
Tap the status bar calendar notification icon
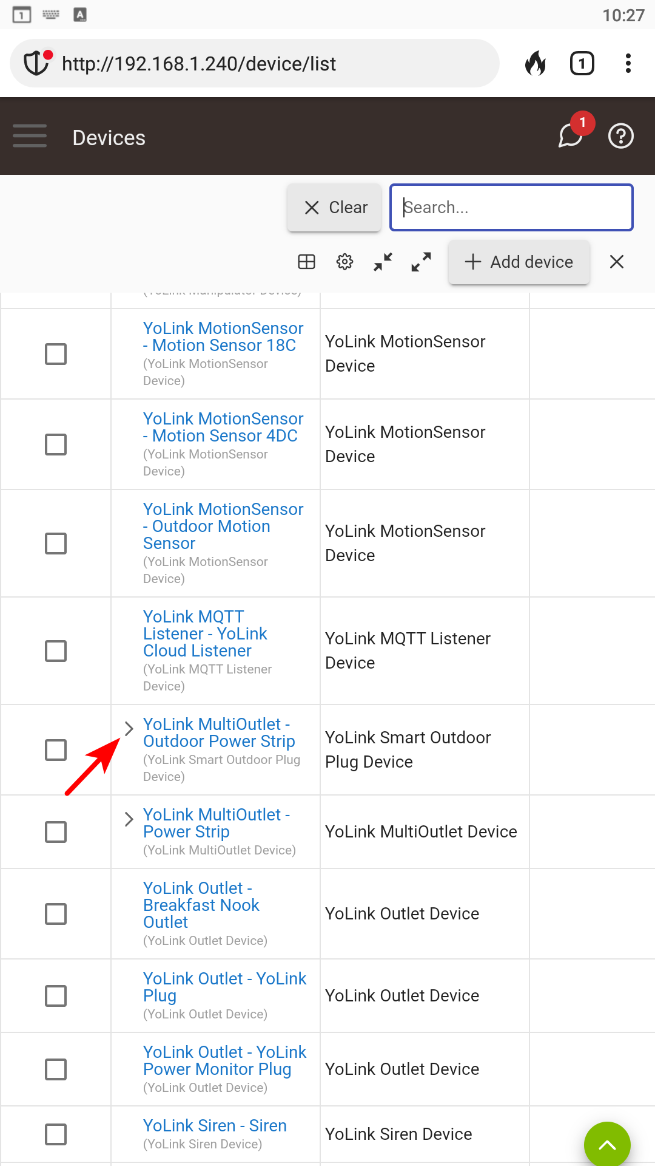click(22, 15)
